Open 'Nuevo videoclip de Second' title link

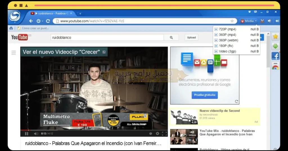(x=220, y=111)
